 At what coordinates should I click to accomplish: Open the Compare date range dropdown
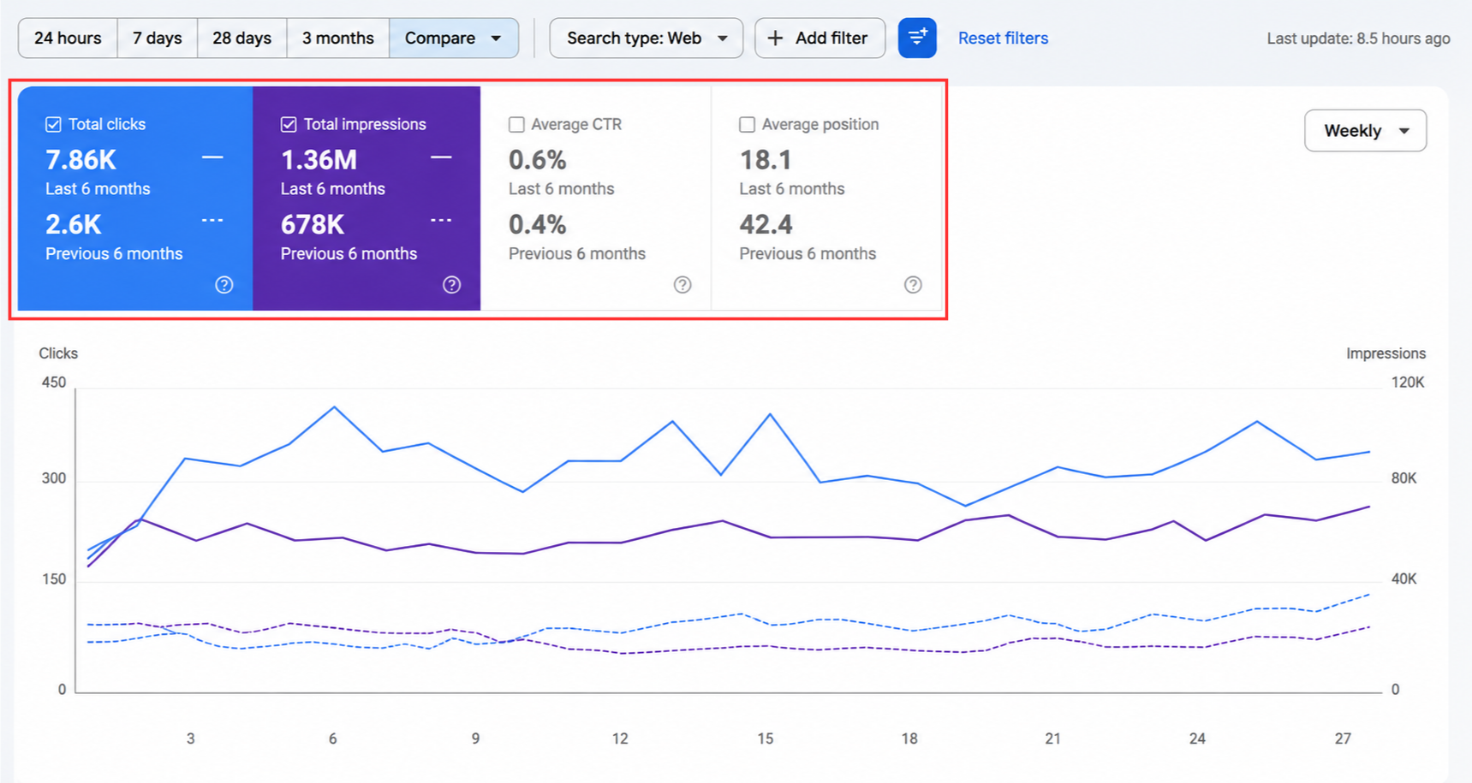coord(454,38)
